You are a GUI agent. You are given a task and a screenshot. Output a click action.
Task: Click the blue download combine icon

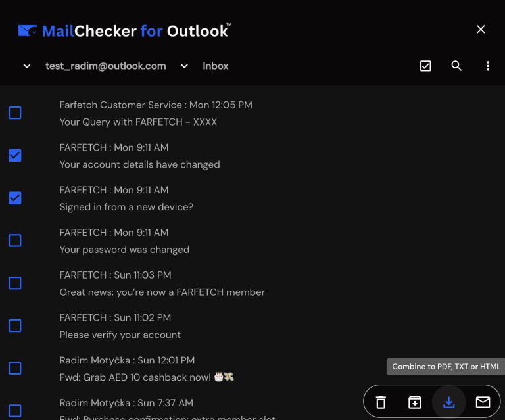pyautogui.click(x=448, y=402)
